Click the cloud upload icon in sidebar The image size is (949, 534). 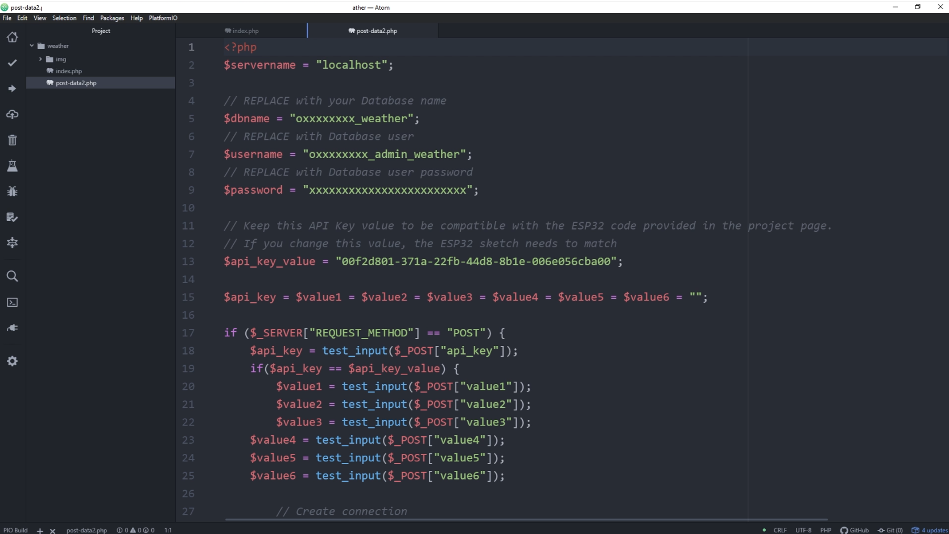(12, 114)
